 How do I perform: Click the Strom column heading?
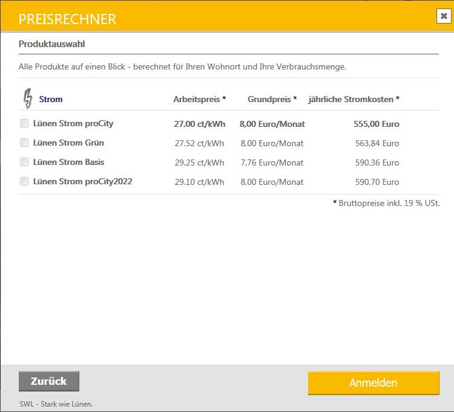click(51, 99)
